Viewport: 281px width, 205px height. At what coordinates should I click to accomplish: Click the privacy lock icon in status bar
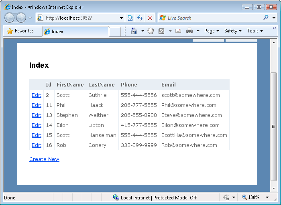226,197
